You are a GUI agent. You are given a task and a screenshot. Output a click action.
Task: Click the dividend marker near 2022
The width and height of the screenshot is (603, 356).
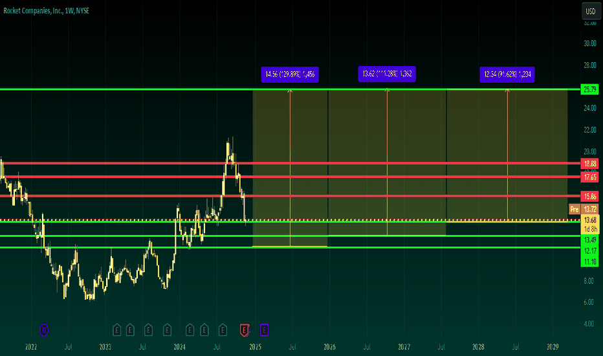[44, 330]
